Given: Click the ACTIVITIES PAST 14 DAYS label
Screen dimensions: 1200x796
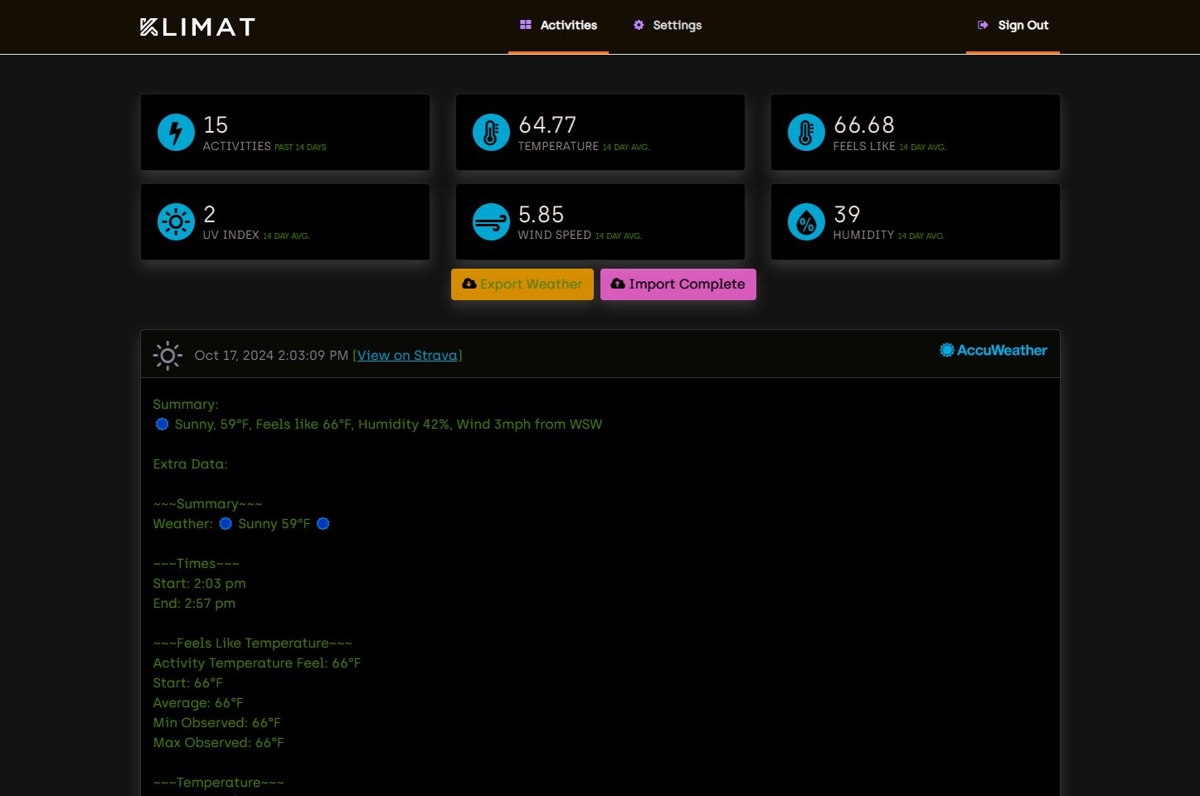Looking at the screenshot, I should click(265, 146).
